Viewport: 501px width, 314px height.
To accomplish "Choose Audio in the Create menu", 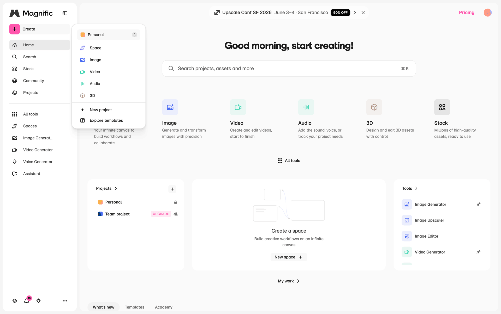I will pyautogui.click(x=109, y=84).
